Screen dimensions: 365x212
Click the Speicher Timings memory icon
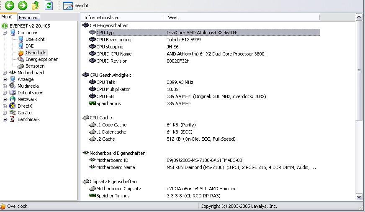point(93,195)
